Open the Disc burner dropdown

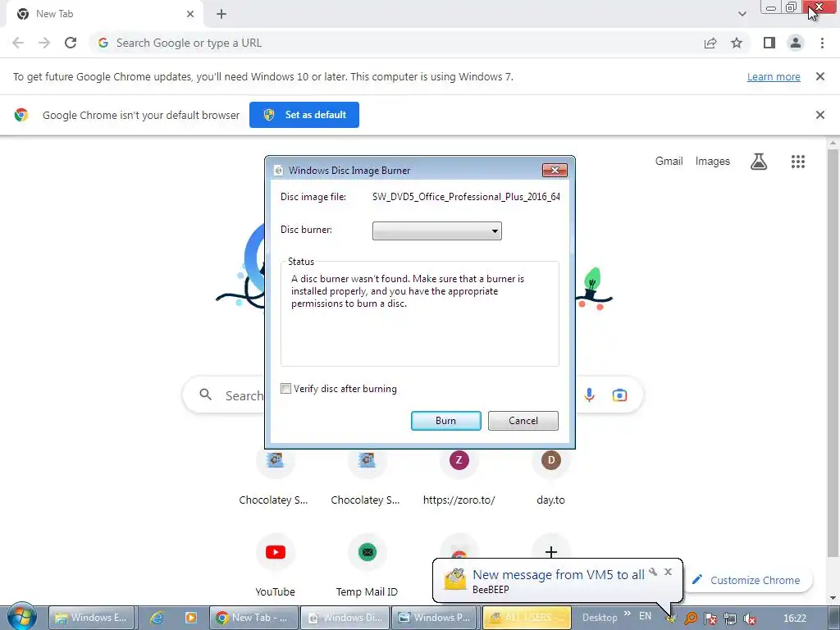436,231
